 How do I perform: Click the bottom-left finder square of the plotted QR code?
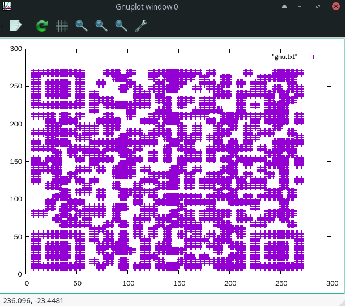[58, 250]
